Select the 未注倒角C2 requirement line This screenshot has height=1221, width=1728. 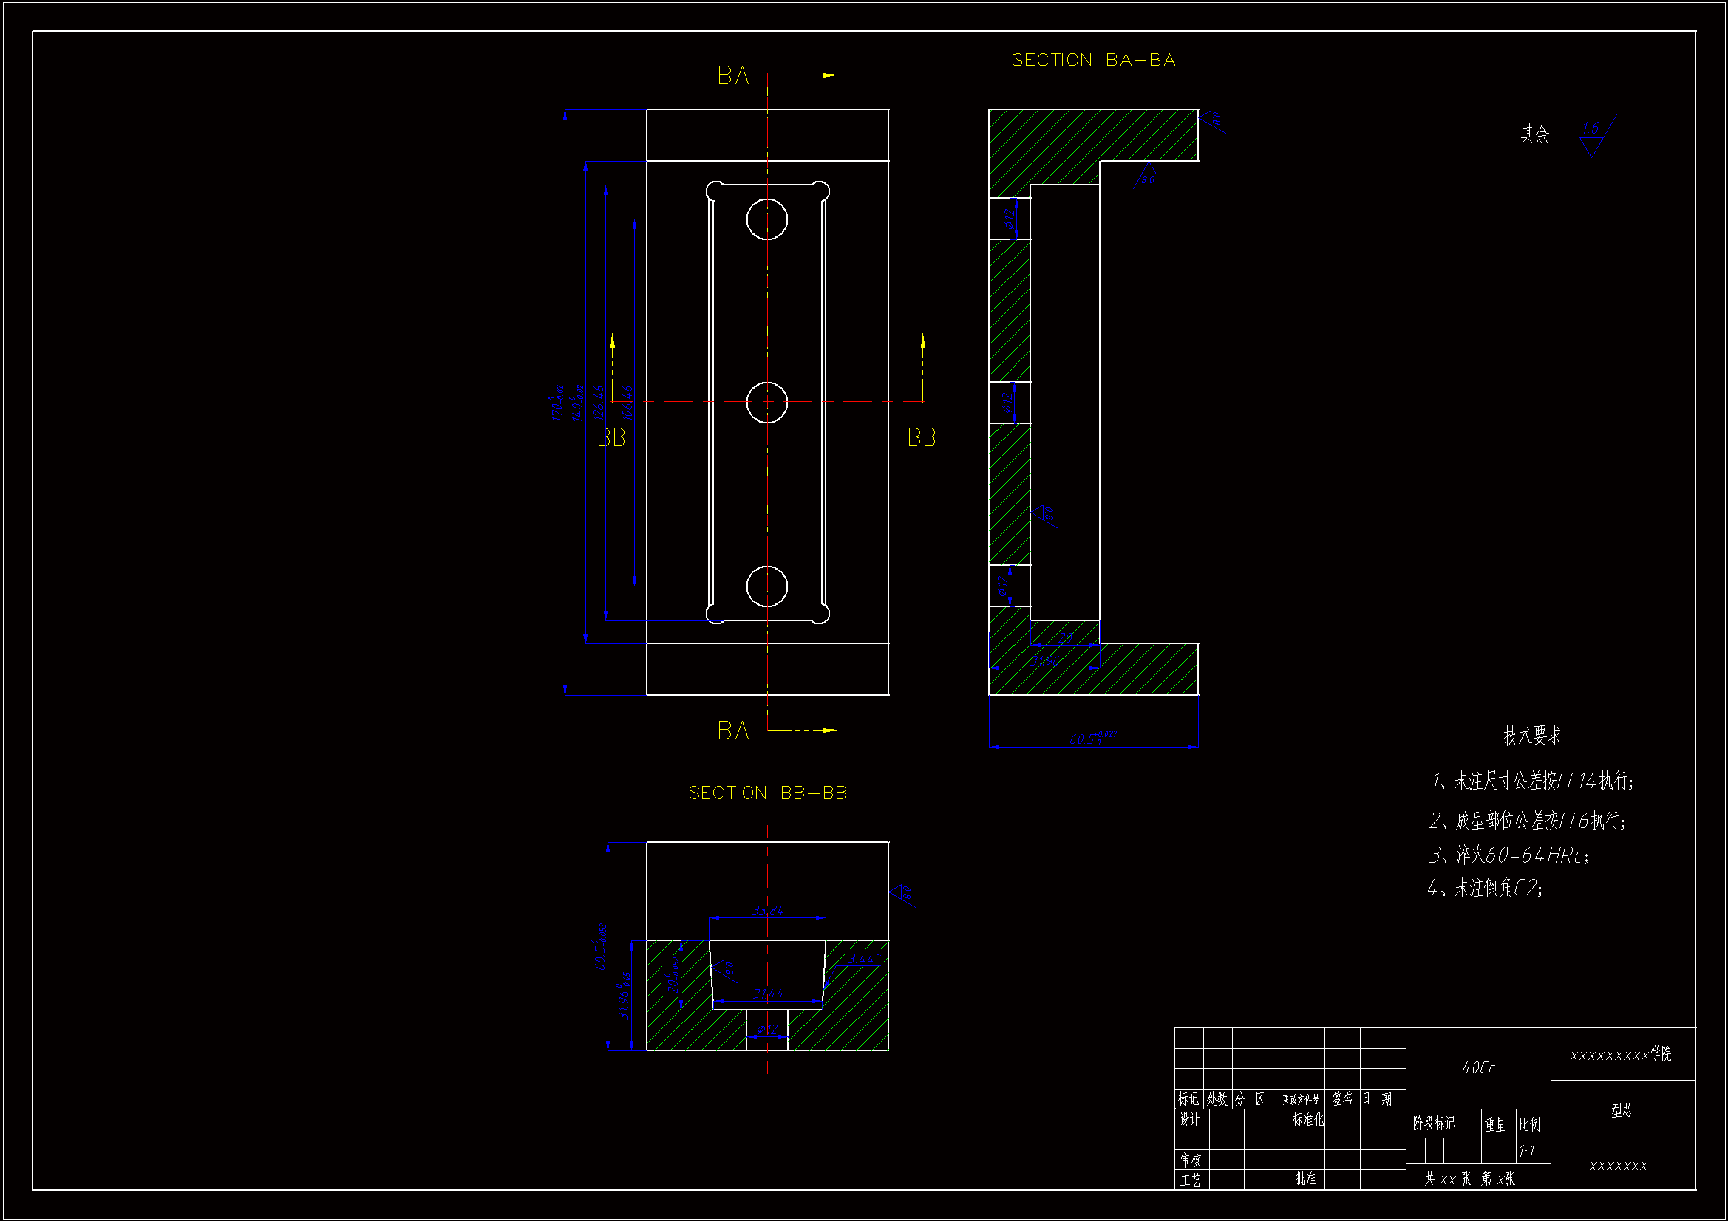(1485, 889)
